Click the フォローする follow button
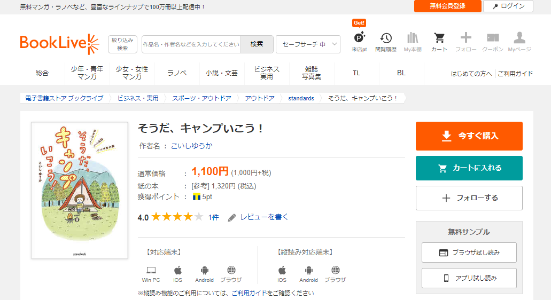Screen dimensions: 551x300 point(469,198)
